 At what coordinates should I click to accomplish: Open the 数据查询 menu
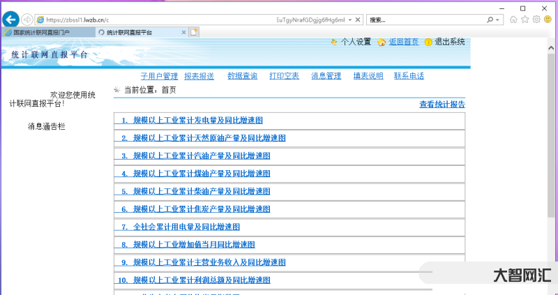coord(242,76)
